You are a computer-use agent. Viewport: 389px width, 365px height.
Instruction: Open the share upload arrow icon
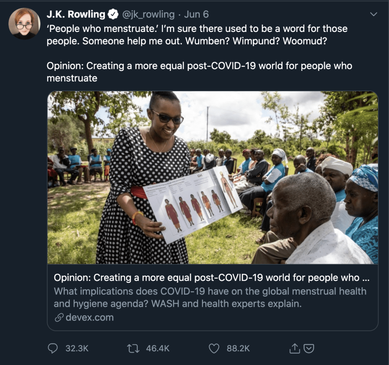pos(294,348)
